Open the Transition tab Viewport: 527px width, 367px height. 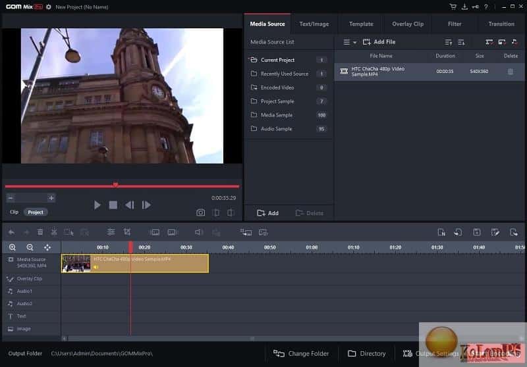501,24
